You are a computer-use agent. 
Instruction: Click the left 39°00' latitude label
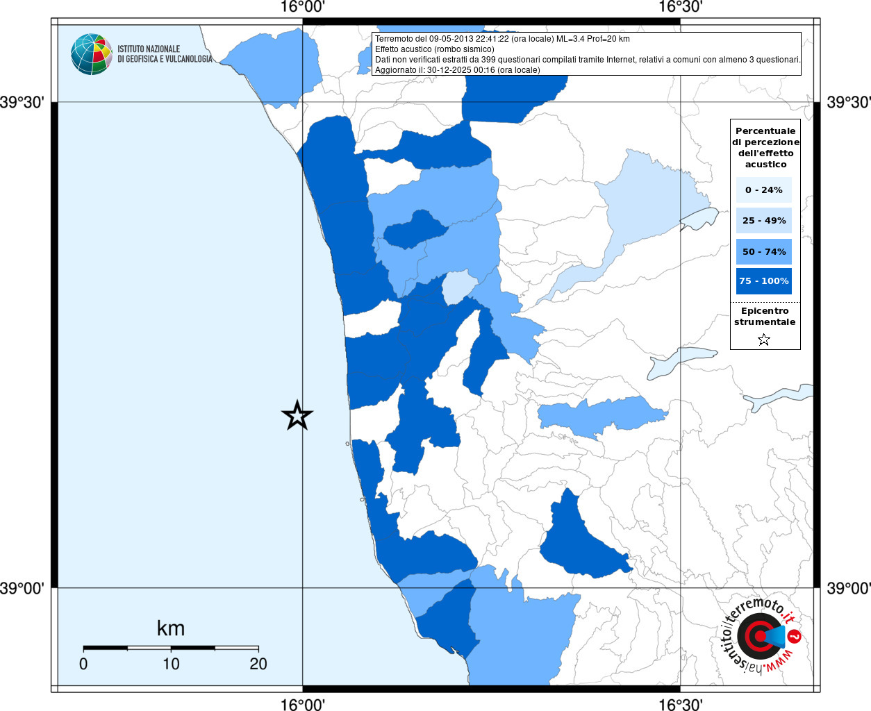click(22, 589)
